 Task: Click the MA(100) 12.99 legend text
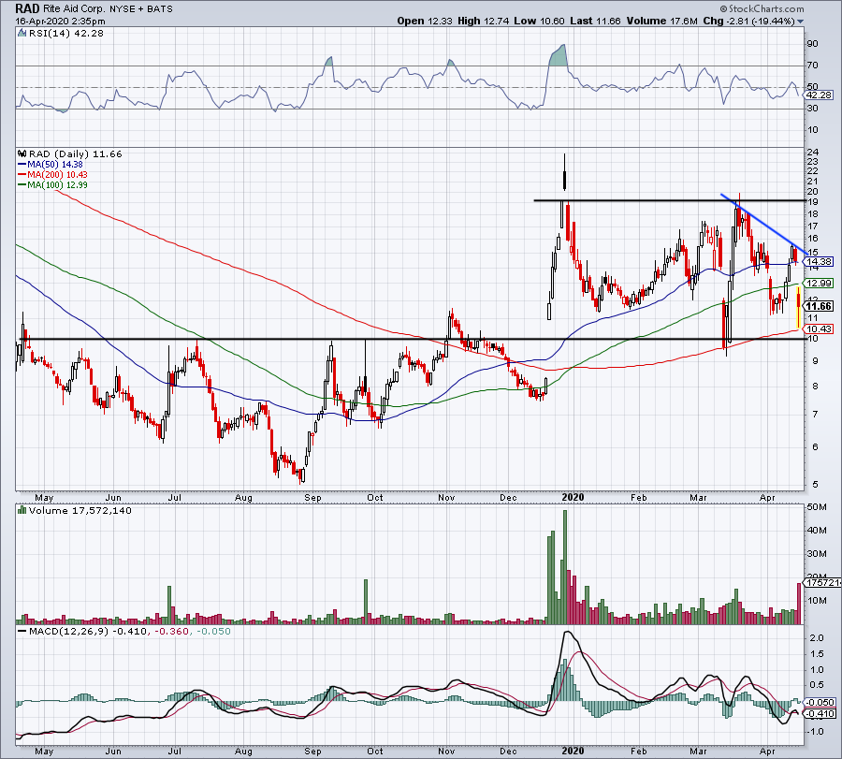pos(57,184)
